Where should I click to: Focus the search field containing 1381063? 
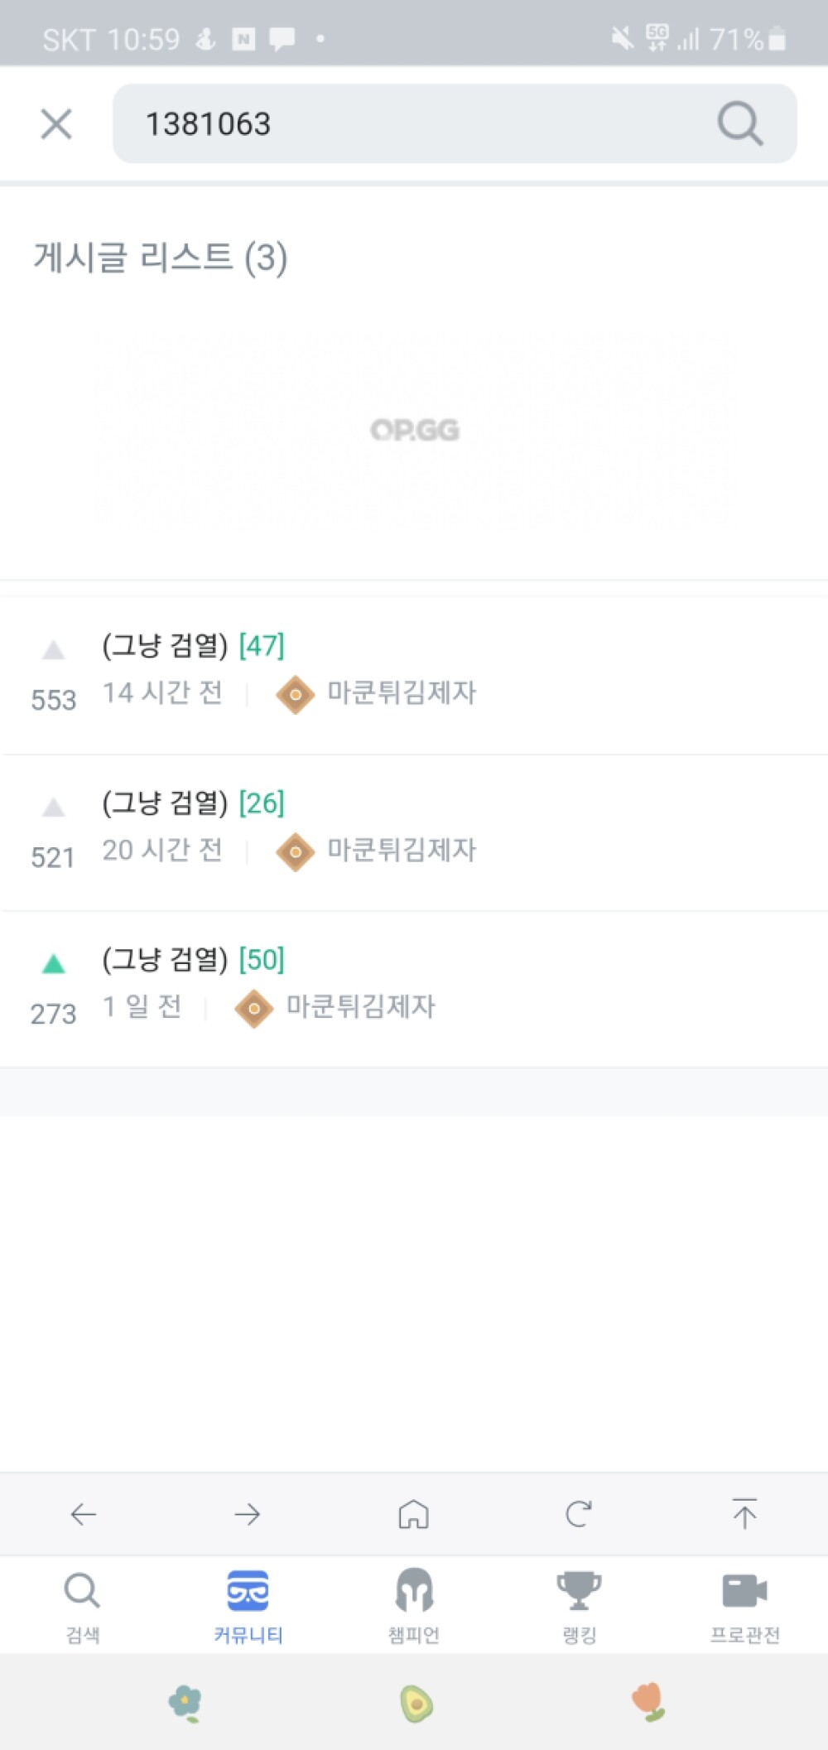[x=414, y=124]
